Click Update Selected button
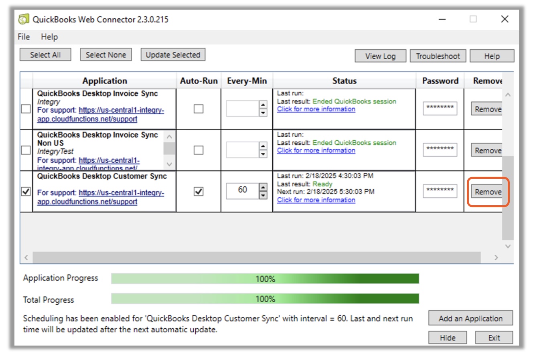The height and width of the screenshot is (360, 535). coord(173,55)
